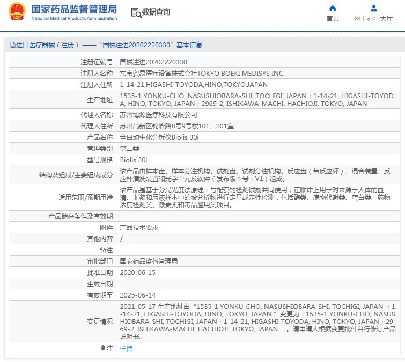Click the 变更情况 label
This screenshot has height=362, width=405.
point(100,322)
